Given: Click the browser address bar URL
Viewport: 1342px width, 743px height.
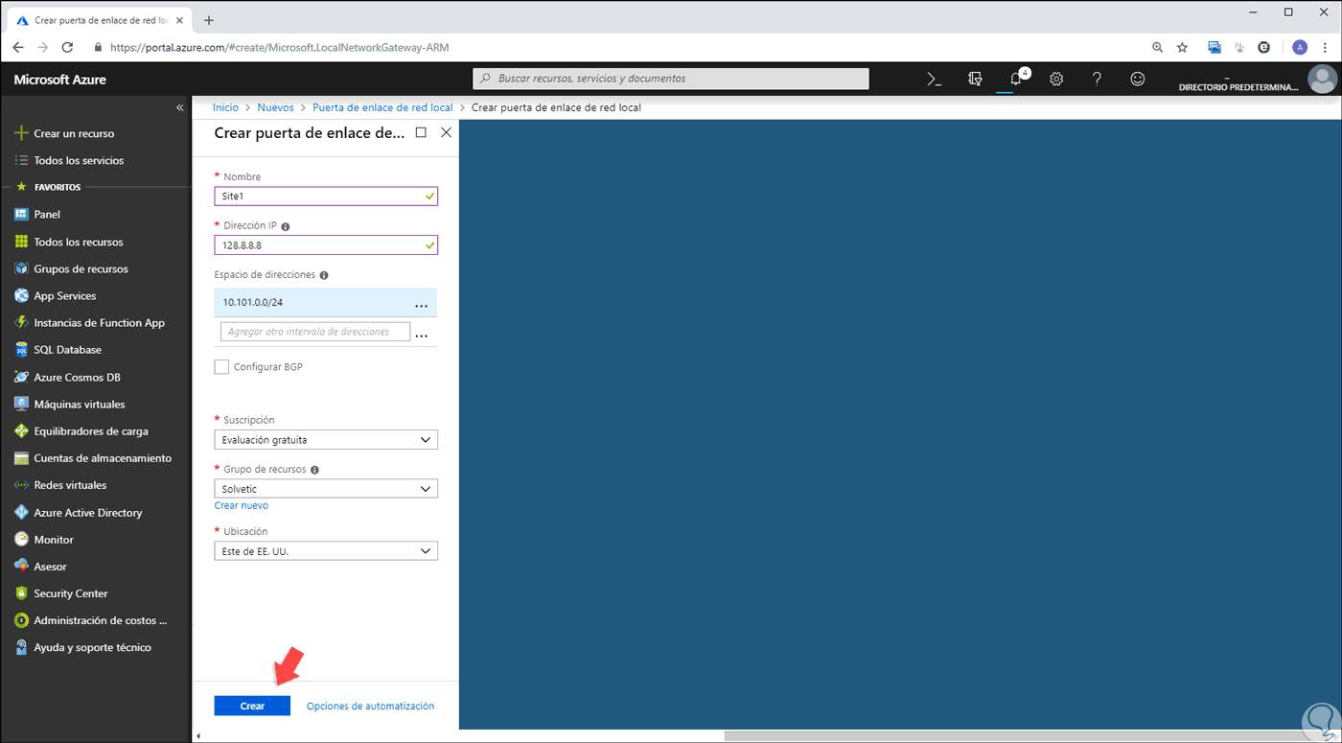Looking at the screenshot, I should pyautogui.click(x=280, y=47).
